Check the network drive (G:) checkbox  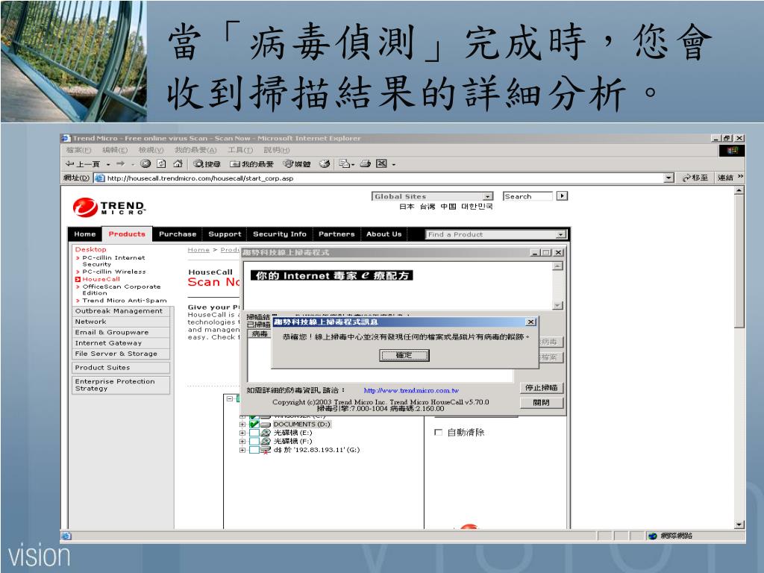pyautogui.click(x=254, y=450)
